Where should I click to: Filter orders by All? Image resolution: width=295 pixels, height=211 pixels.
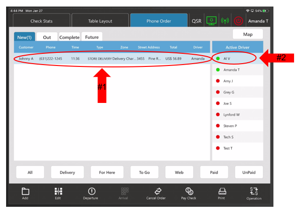click(x=30, y=172)
